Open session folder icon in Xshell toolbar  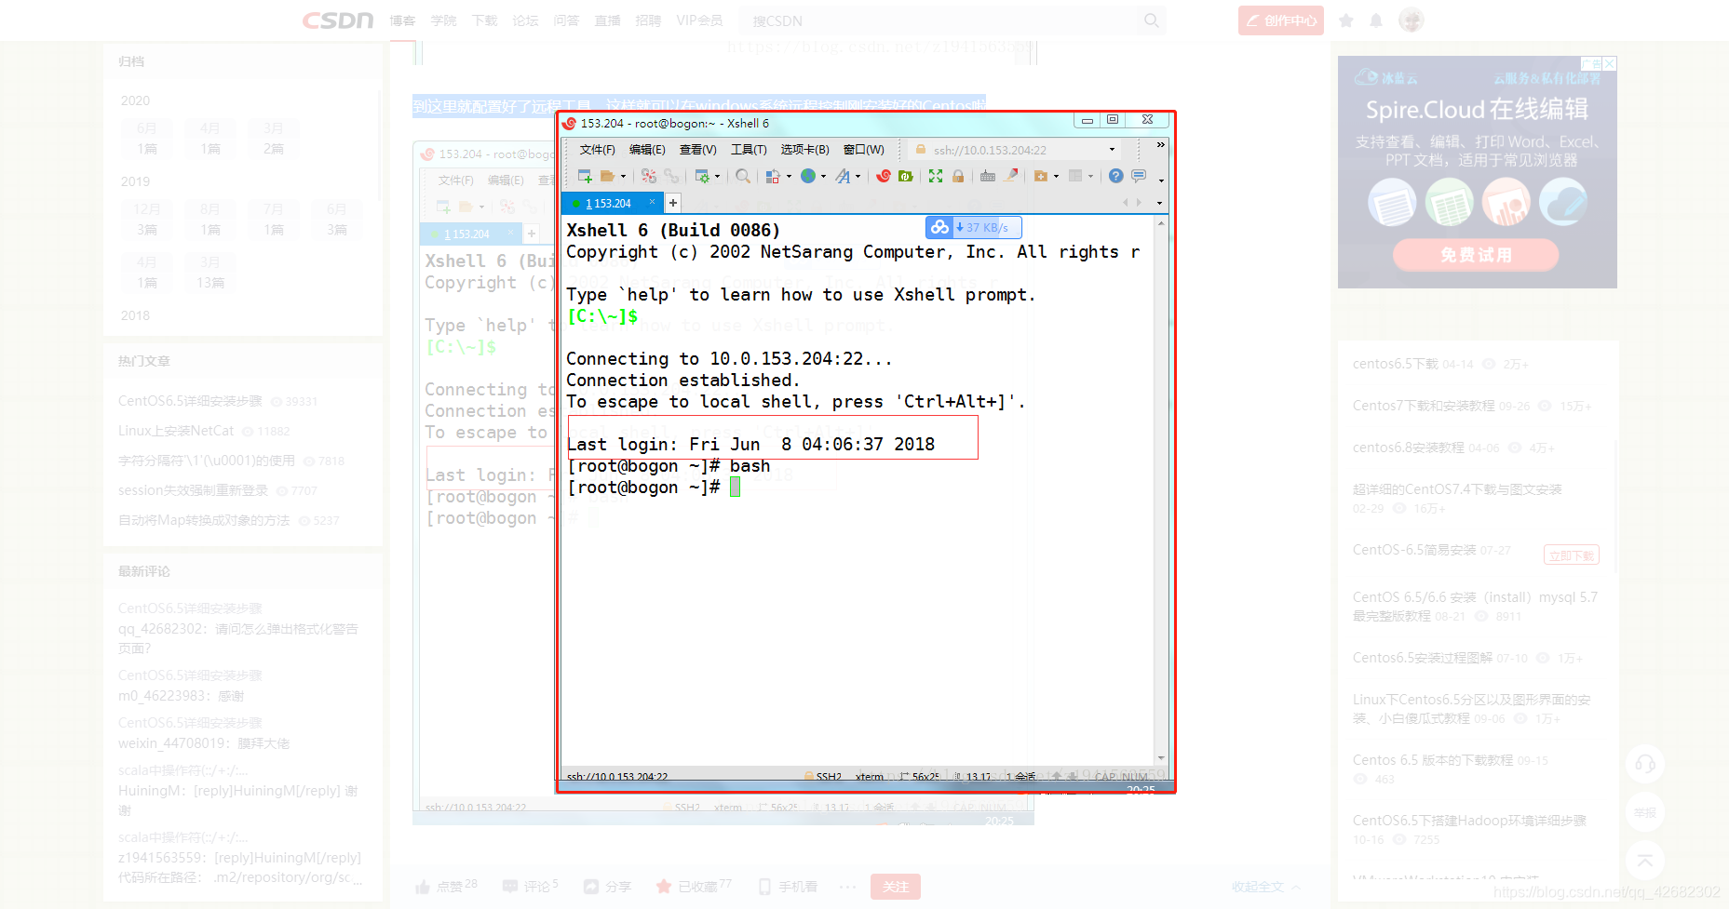click(608, 176)
